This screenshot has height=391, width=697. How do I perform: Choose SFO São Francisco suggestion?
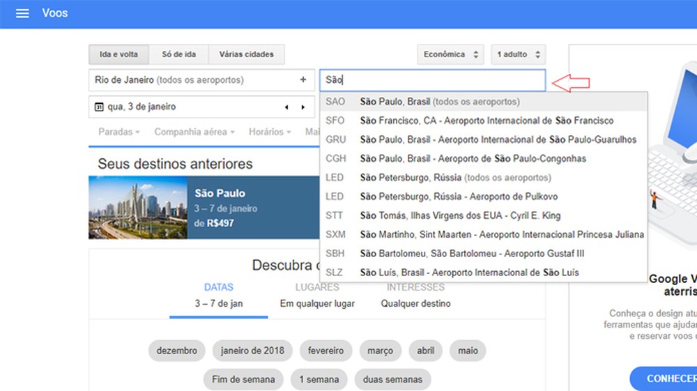coord(483,121)
